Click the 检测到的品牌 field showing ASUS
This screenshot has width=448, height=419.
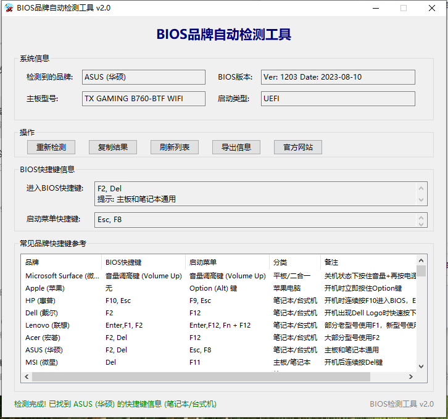[144, 77]
